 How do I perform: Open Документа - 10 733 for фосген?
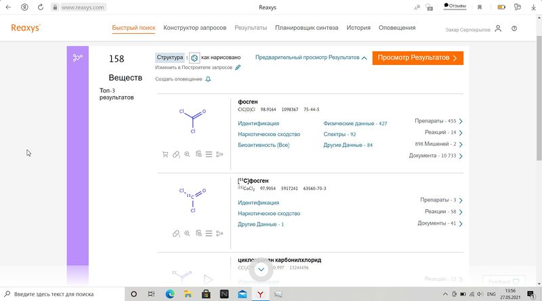436,156
